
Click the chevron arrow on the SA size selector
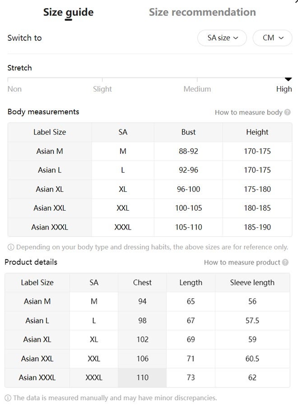click(236, 38)
